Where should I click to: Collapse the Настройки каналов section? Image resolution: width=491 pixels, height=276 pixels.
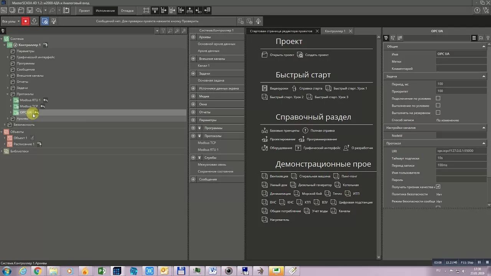coord(484,128)
